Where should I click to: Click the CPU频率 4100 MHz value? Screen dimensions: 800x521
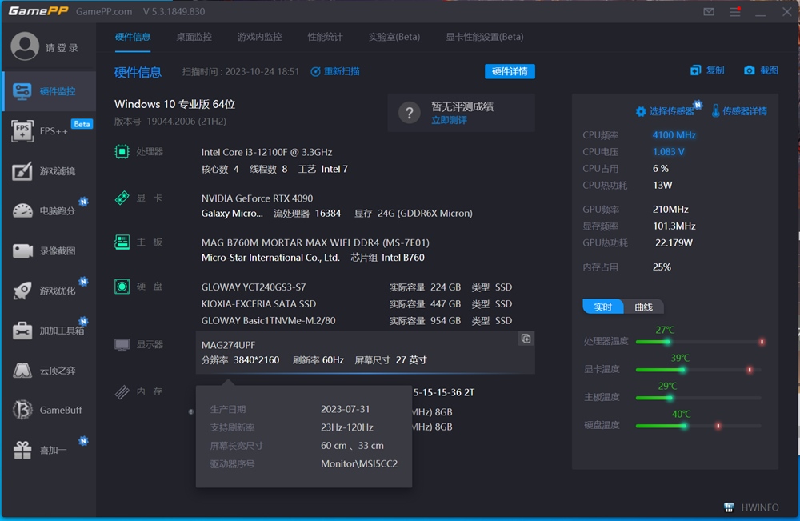(x=674, y=134)
